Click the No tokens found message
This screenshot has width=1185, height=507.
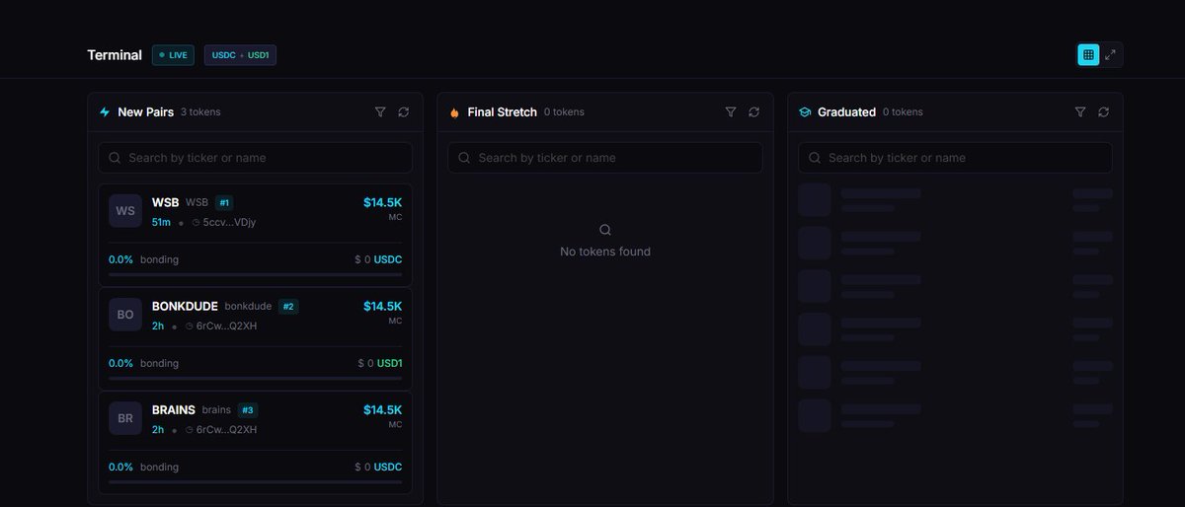(605, 252)
